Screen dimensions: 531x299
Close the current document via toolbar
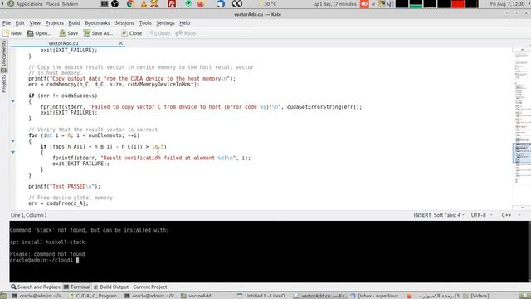coord(132,33)
